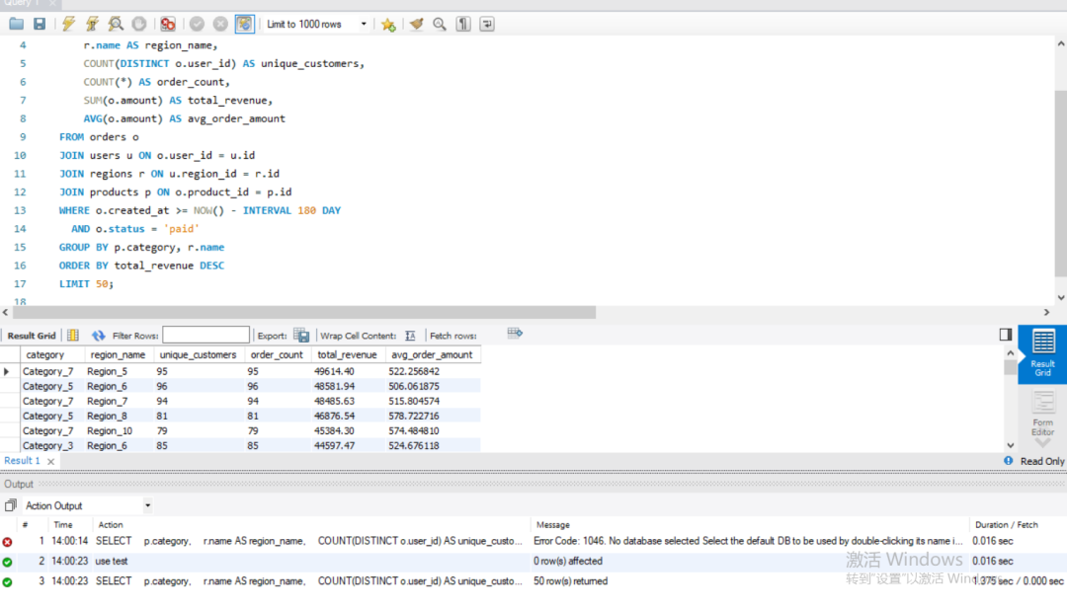Select the cell with value 49614.40
Viewport: 1067px width, 611px height.
347,372
